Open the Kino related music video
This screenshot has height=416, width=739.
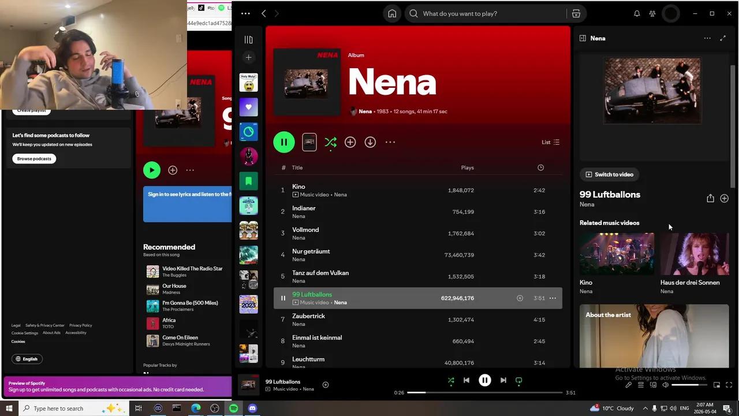(617, 263)
